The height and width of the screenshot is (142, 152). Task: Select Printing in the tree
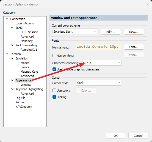[x=20, y=102]
